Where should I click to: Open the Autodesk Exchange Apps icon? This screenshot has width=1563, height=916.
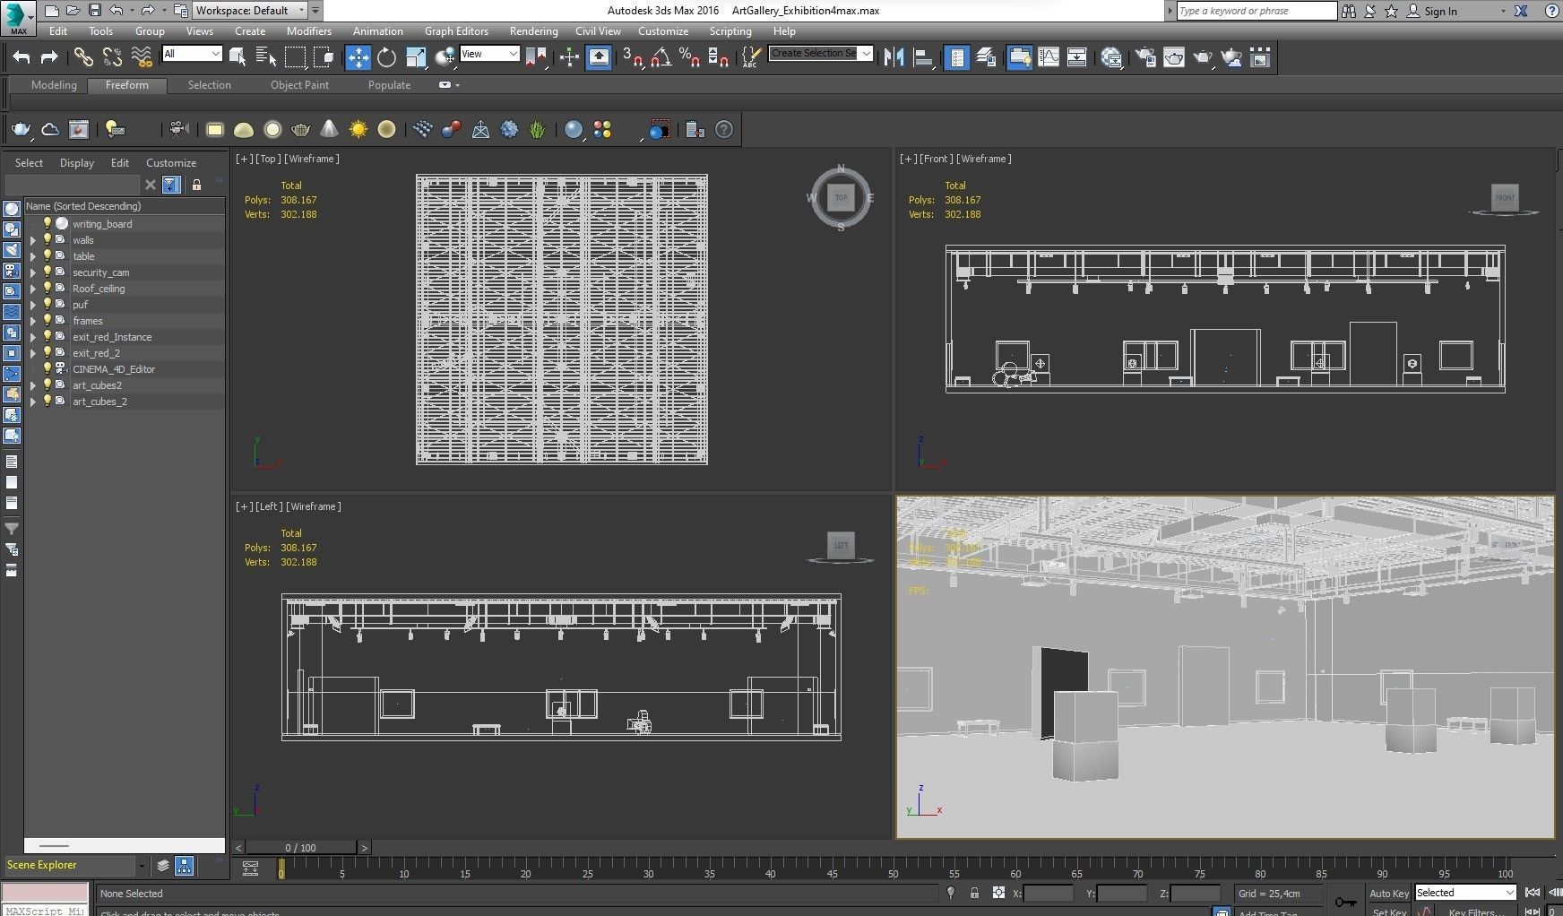(1521, 11)
